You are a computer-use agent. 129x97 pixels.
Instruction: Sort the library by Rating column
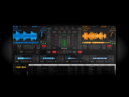point(93,65)
